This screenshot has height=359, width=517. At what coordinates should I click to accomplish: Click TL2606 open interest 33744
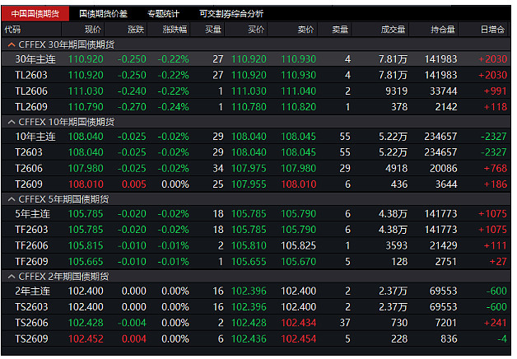(x=444, y=91)
